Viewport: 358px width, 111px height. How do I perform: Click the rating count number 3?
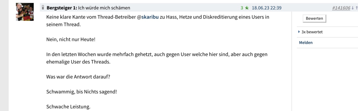point(242,8)
